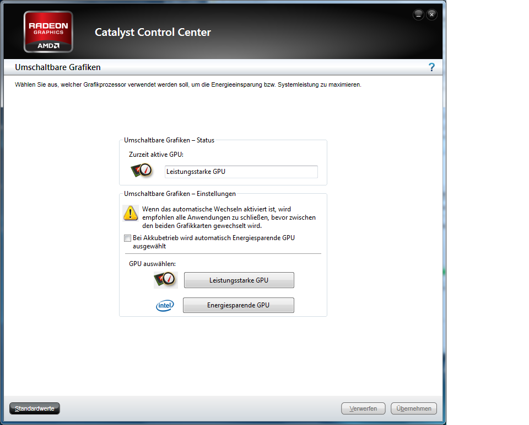Reset settings with Standardwerte
Screen dimensions: 529x425
click(x=34, y=408)
